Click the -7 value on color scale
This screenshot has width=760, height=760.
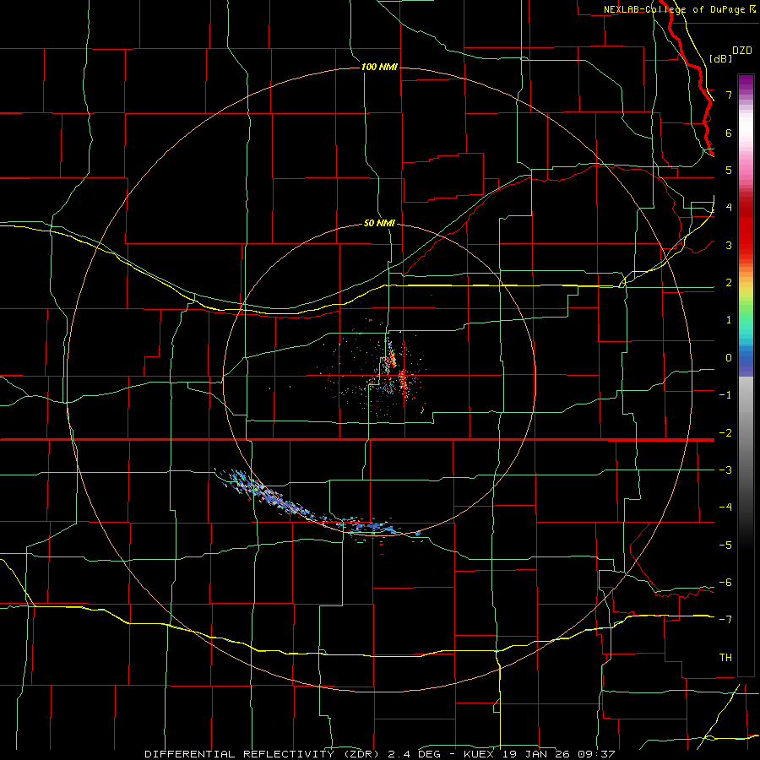(x=725, y=620)
